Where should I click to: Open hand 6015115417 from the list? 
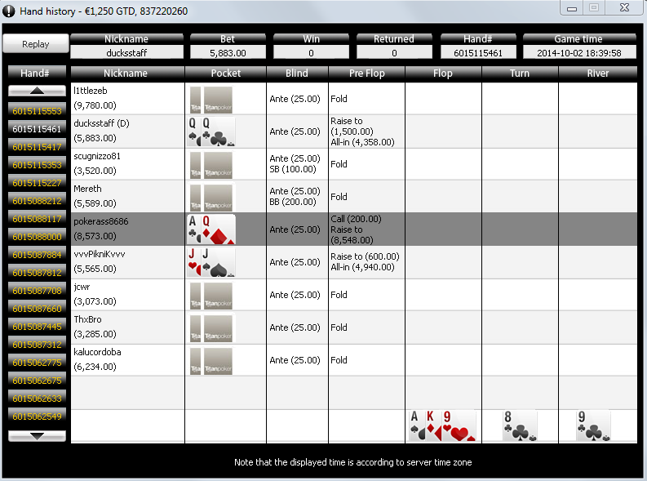click(37, 146)
